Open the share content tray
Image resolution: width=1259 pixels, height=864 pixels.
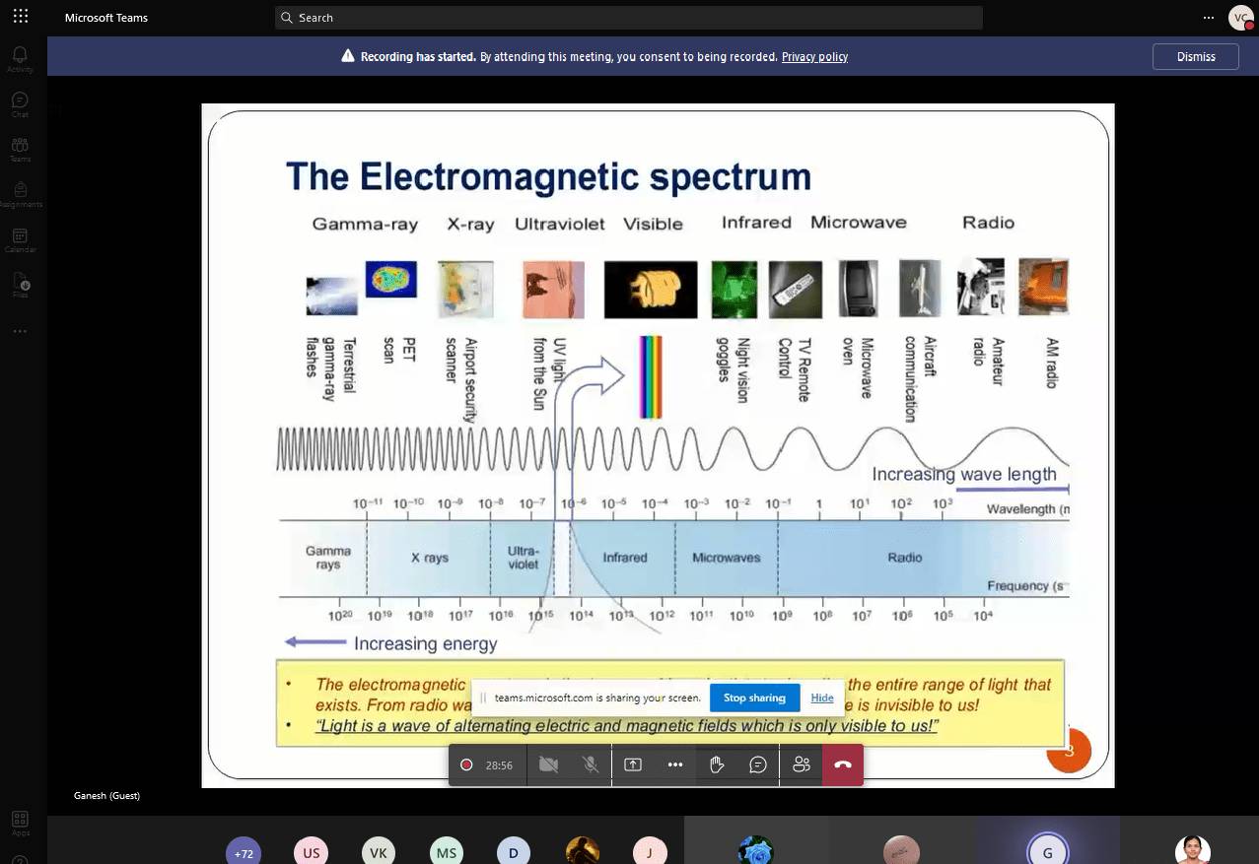tap(633, 764)
